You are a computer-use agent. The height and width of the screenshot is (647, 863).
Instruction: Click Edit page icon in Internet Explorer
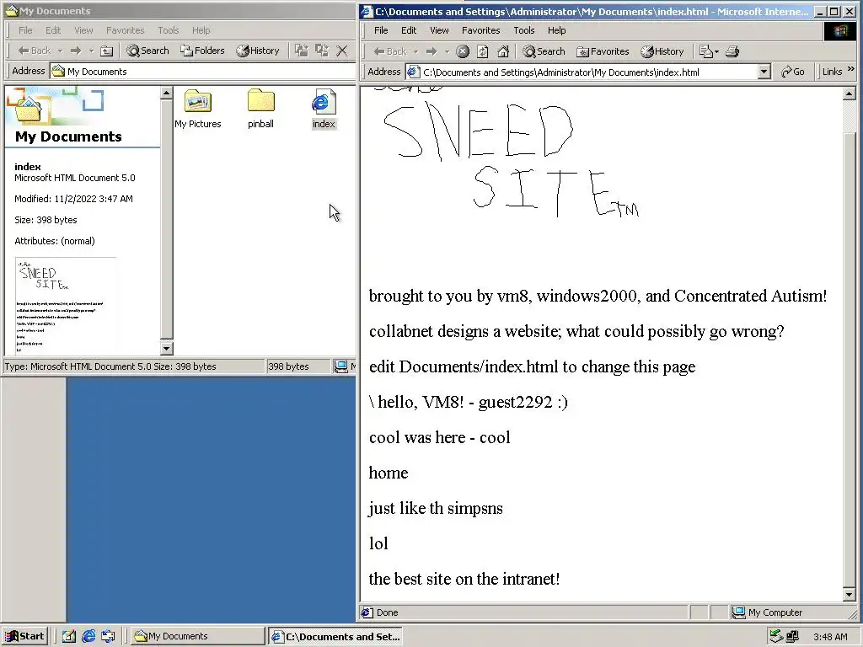tap(705, 51)
